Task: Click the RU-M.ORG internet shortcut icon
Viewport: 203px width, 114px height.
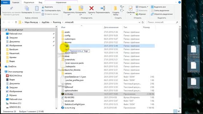Action: (x=63, y=98)
